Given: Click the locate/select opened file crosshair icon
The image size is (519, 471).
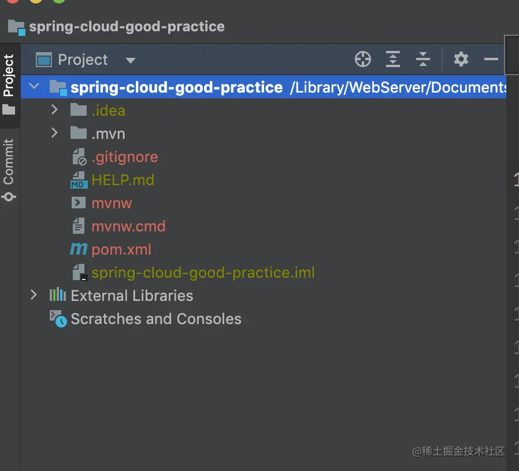Looking at the screenshot, I should (362, 59).
